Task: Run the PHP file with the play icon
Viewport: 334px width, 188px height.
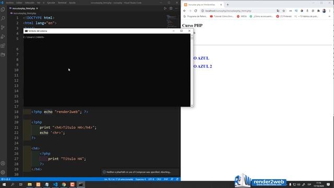Action: 165,8
